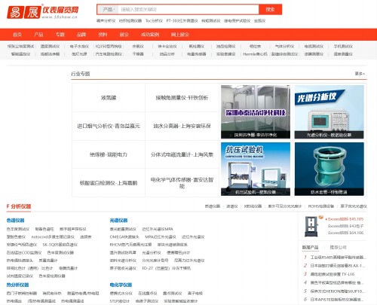377x305 pixels.
Task: Open the Shenzhen clean room thumbnail
Action: (256, 111)
